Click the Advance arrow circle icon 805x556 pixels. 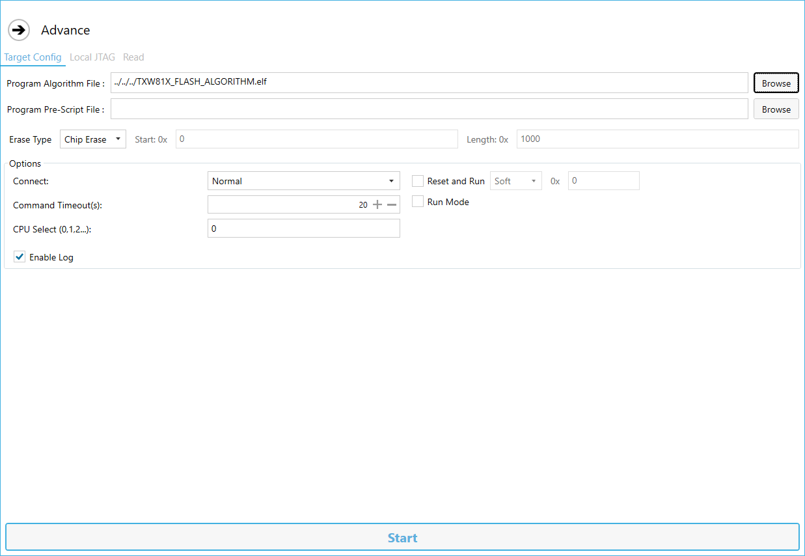pyautogui.click(x=19, y=30)
